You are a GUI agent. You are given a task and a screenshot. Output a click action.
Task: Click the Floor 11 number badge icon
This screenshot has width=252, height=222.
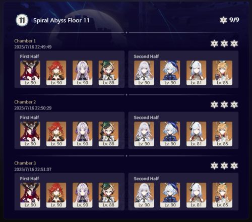(22, 20)
